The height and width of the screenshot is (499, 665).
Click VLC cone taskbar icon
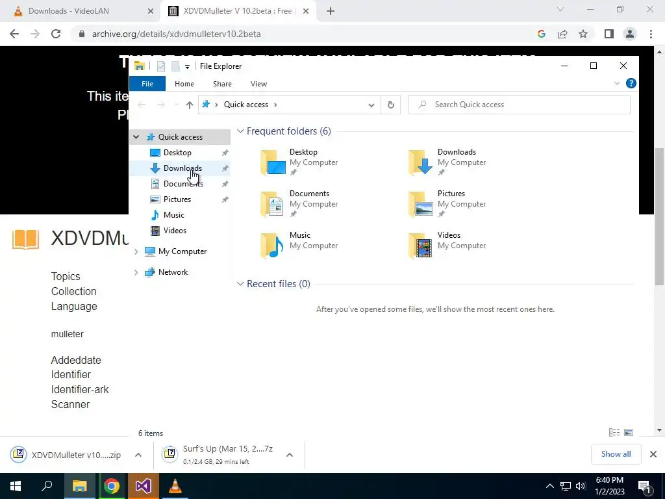point(175,486)
